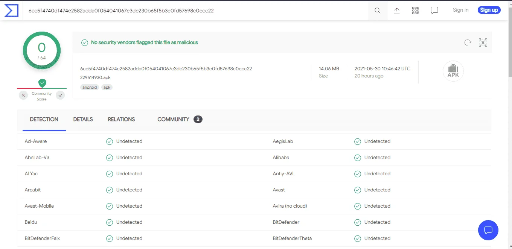Viewport: 512px width, 249px height.
Task: Click the hash search input field
Action: point(196,11)
